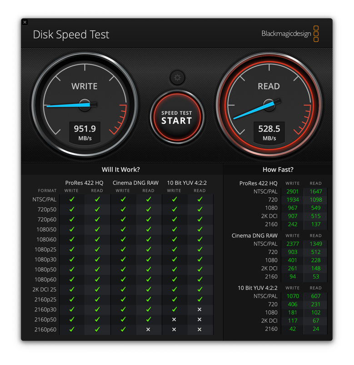
Task: Click ProRes NTSC/PAL write value 2901
Action: [292, 192]
